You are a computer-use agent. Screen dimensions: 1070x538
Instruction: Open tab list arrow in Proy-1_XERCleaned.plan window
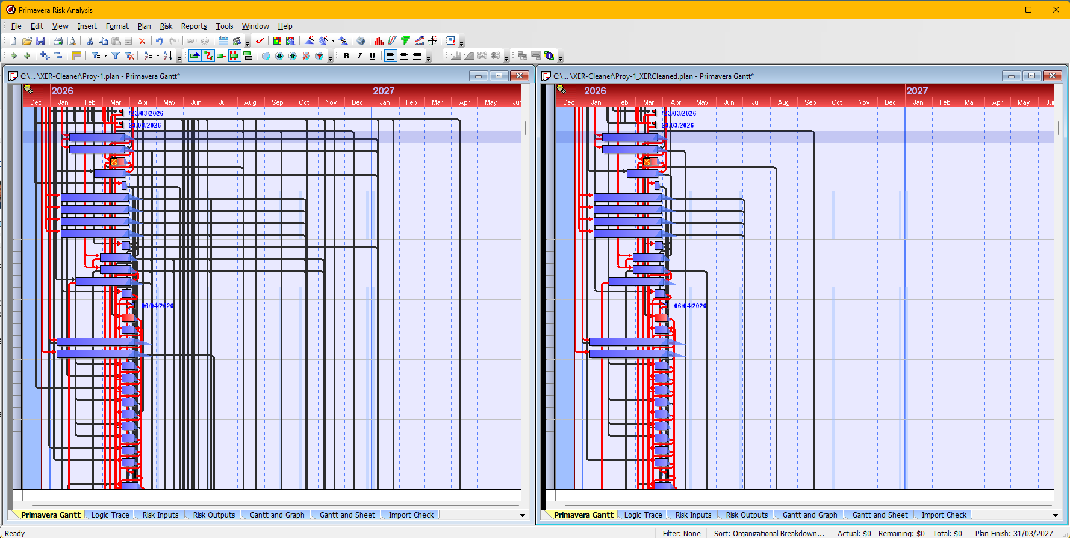coord(1055,515)
